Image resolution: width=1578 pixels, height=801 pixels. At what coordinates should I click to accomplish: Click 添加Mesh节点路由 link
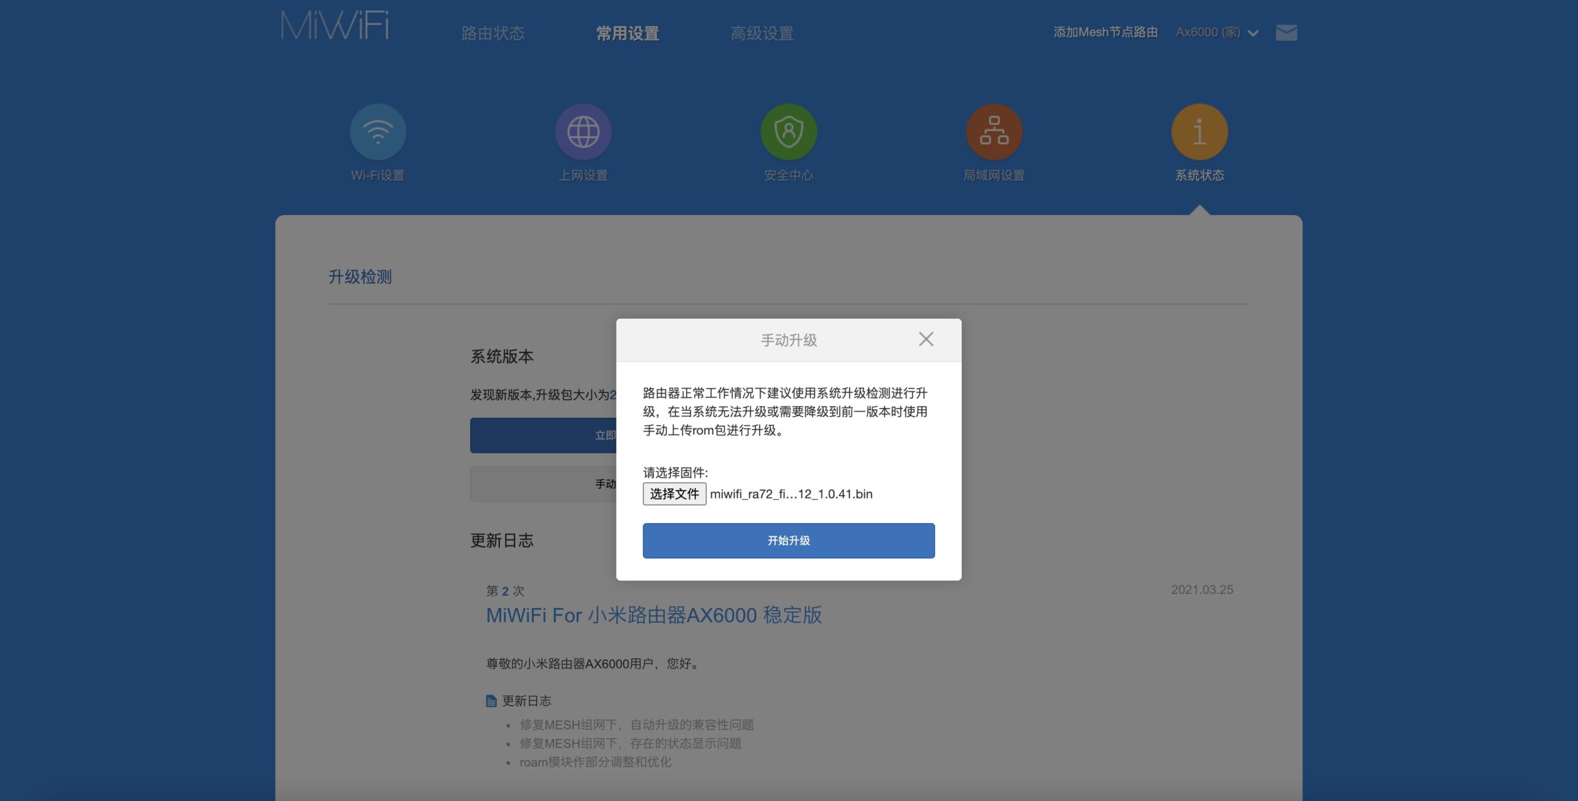pos(1105,32)
